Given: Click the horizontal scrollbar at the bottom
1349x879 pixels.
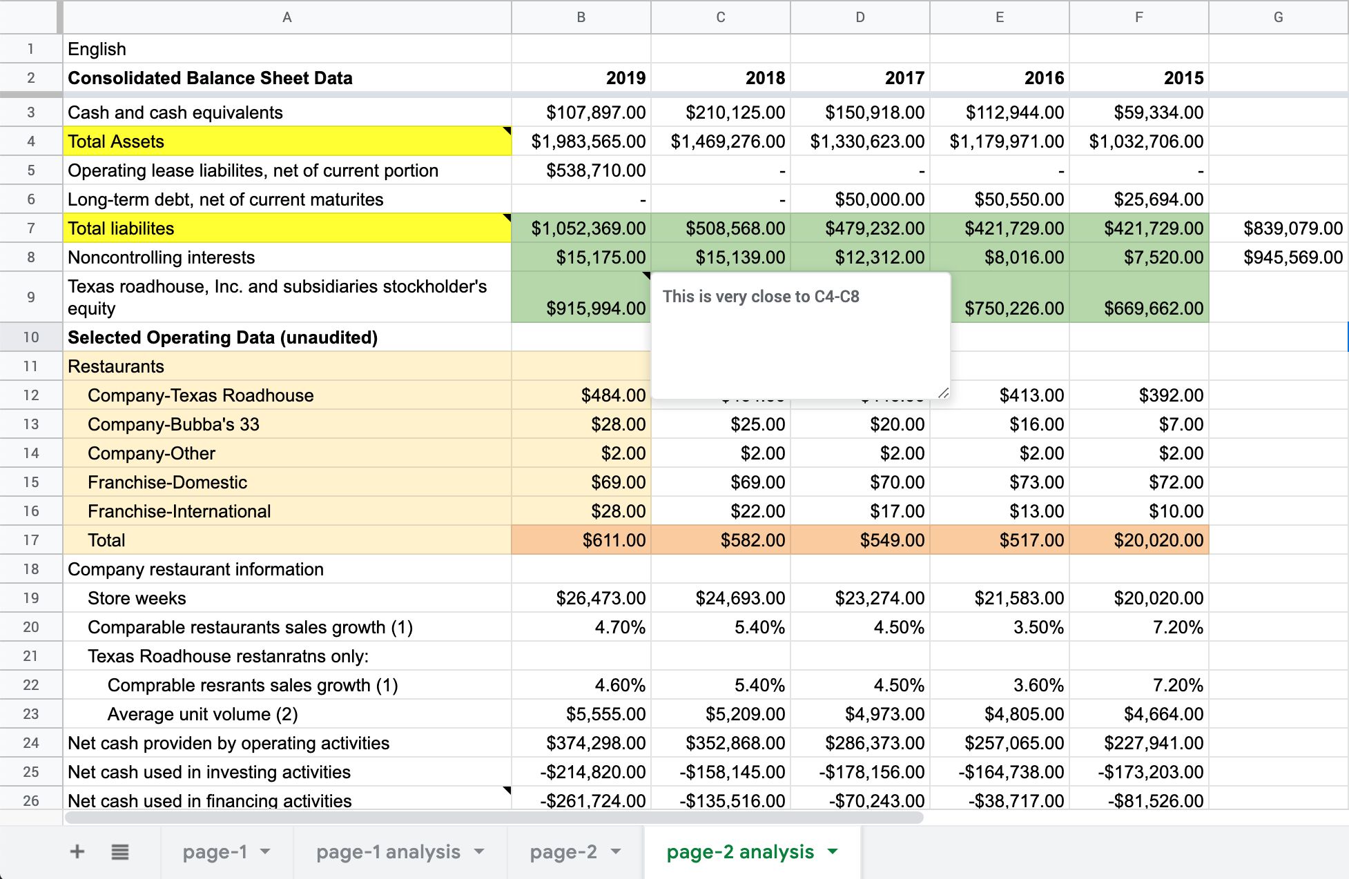Looking at the screenshot, I should point(494,818).
